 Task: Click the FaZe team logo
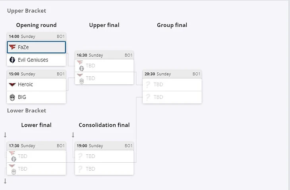point(12,47)
